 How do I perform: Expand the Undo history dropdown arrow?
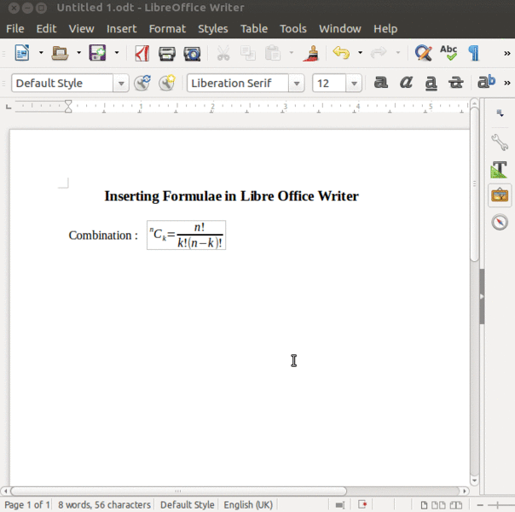[361, 53]
